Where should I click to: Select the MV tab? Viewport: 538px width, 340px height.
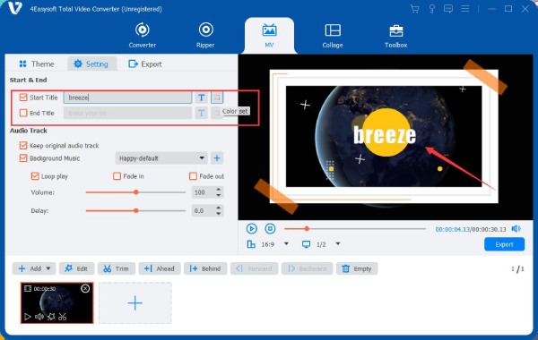click(269, 35)
